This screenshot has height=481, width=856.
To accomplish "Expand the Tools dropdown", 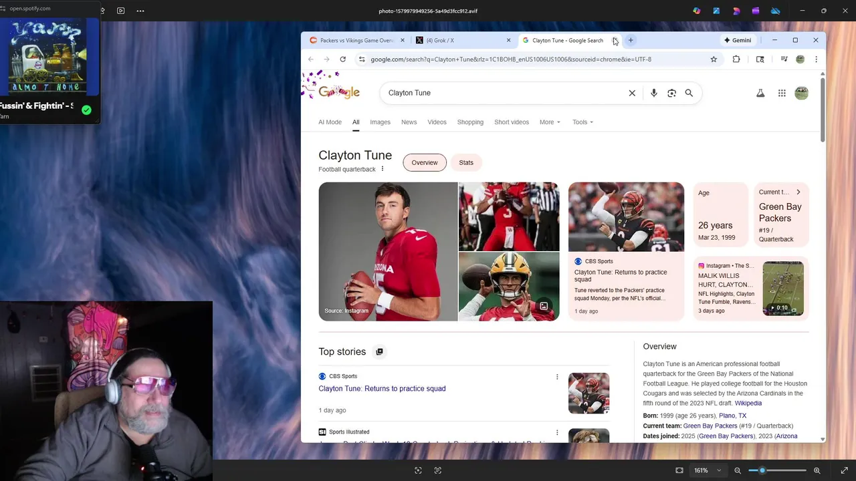I will pyautogui.click(x=582, y=122).
